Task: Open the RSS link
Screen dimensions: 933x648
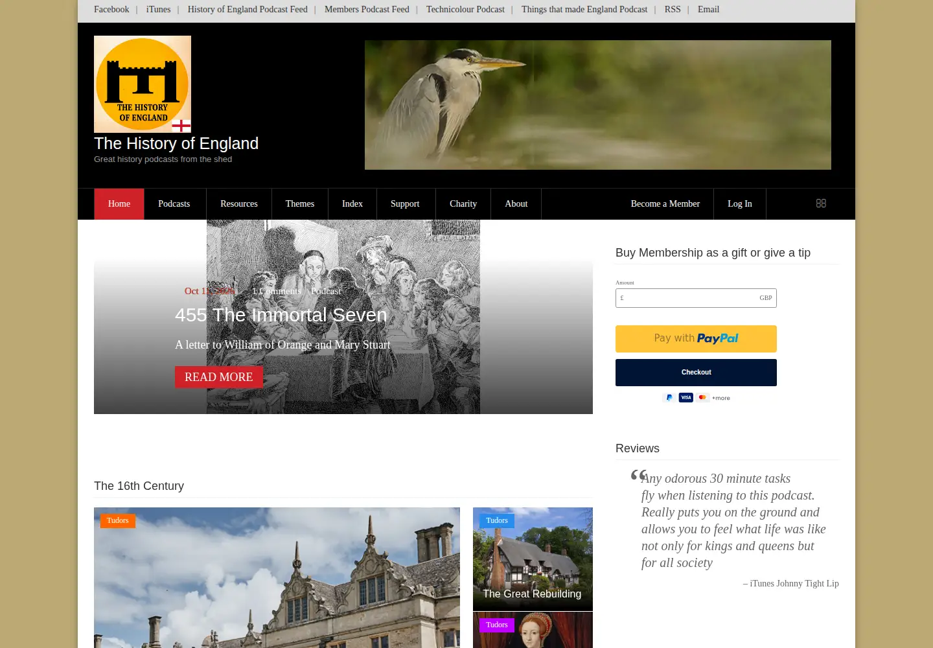Action: pos(673,9)
